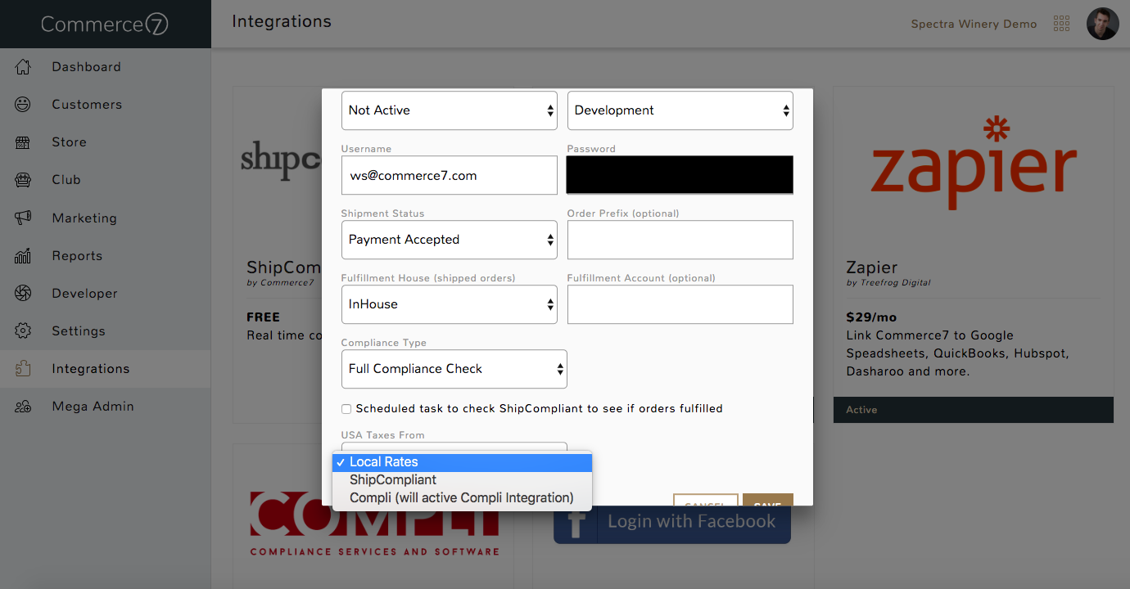Screen dimensions: 1130x589
Task: Select the Developer aperture icon
Action: coord(23,294)
